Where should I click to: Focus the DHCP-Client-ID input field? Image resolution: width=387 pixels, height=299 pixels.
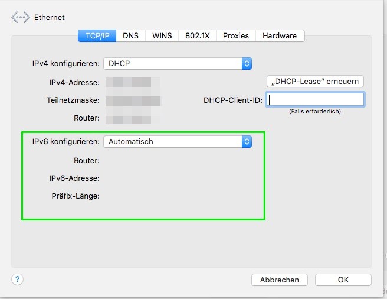point(315,100)
